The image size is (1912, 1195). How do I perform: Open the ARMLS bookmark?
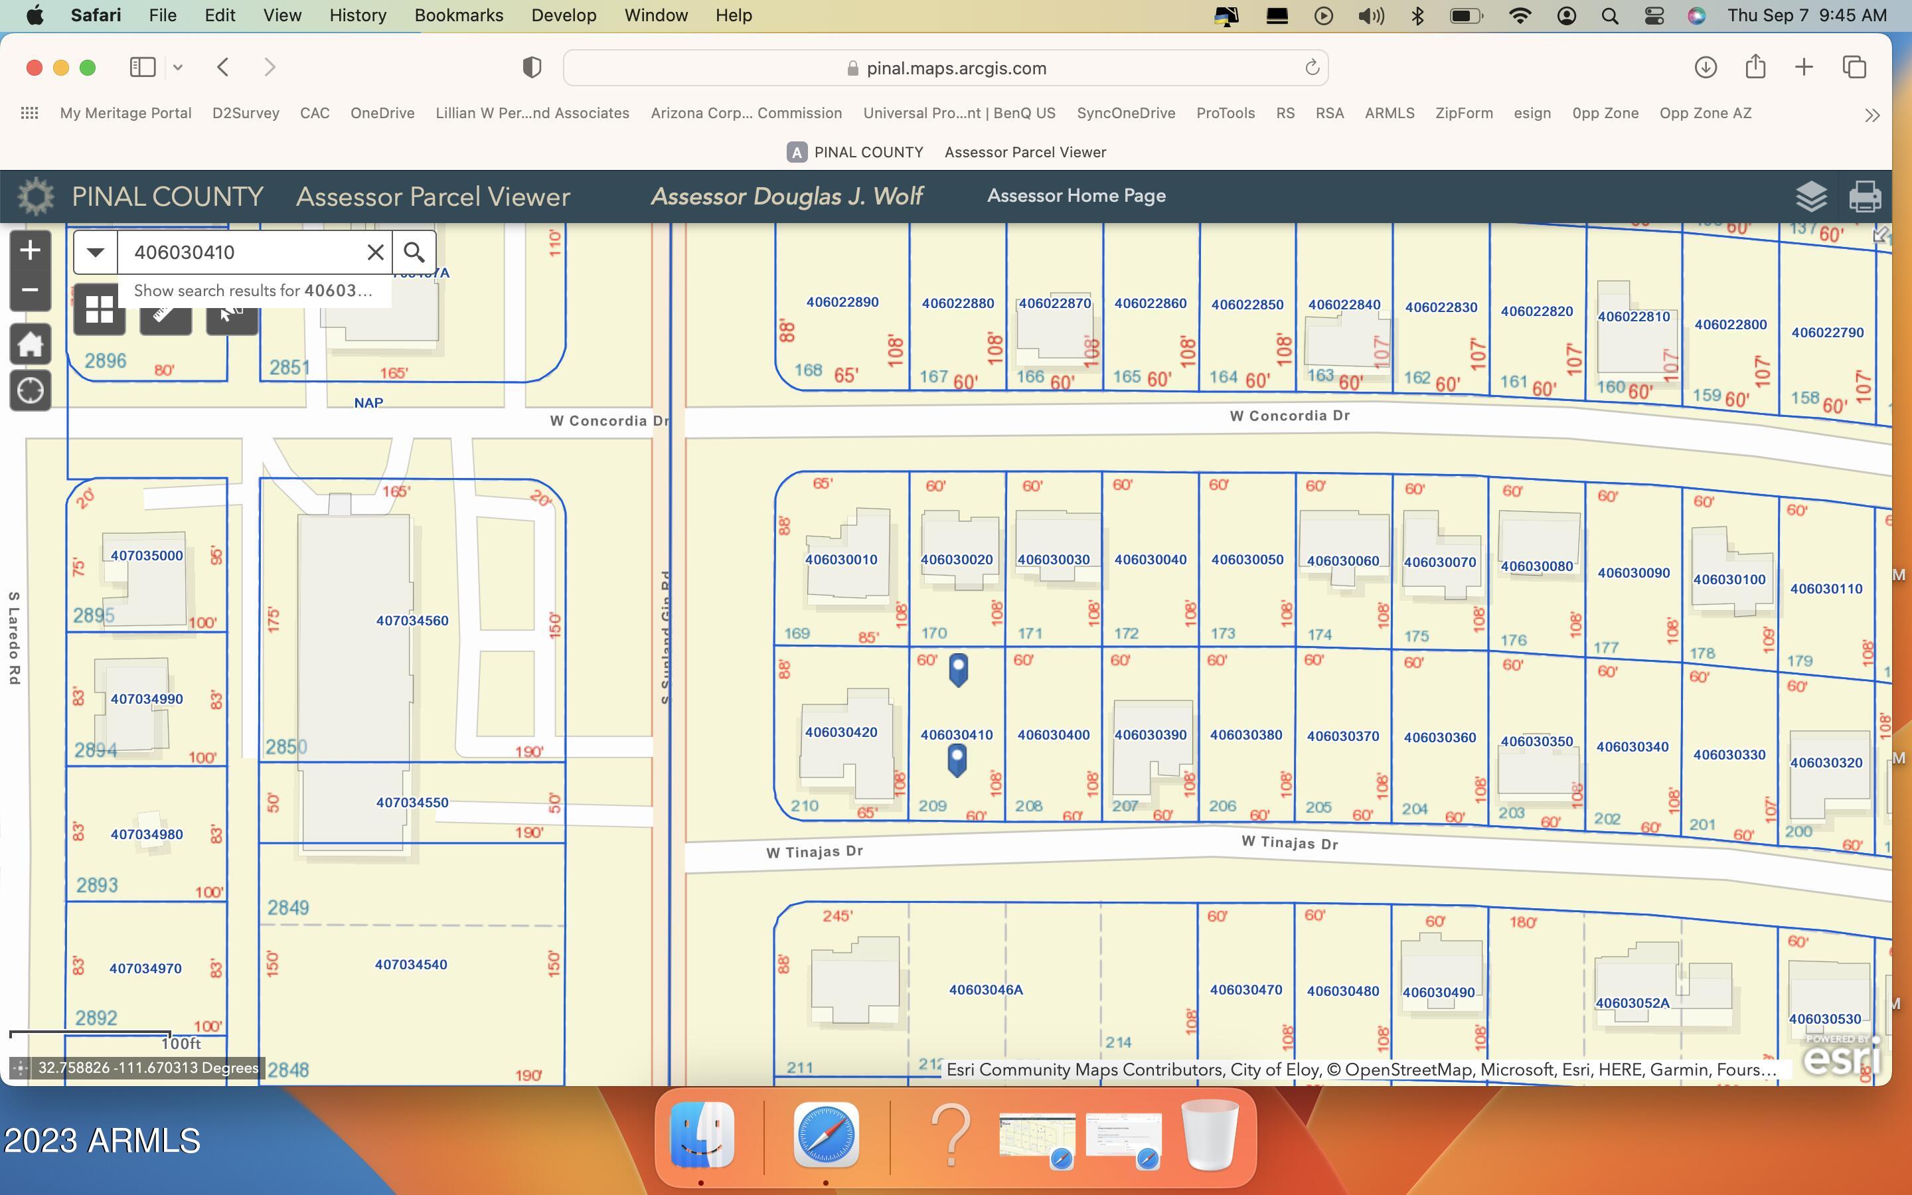pos(1389,113)
